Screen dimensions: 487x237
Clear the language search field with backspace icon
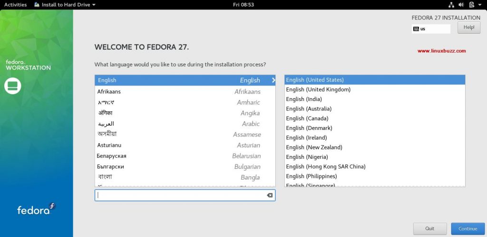point(270,195)
